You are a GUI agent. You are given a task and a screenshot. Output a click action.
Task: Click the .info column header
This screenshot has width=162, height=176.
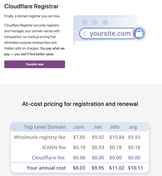pos(114,127)
